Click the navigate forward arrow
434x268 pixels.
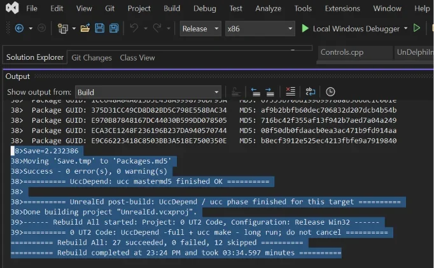point(41,28)
